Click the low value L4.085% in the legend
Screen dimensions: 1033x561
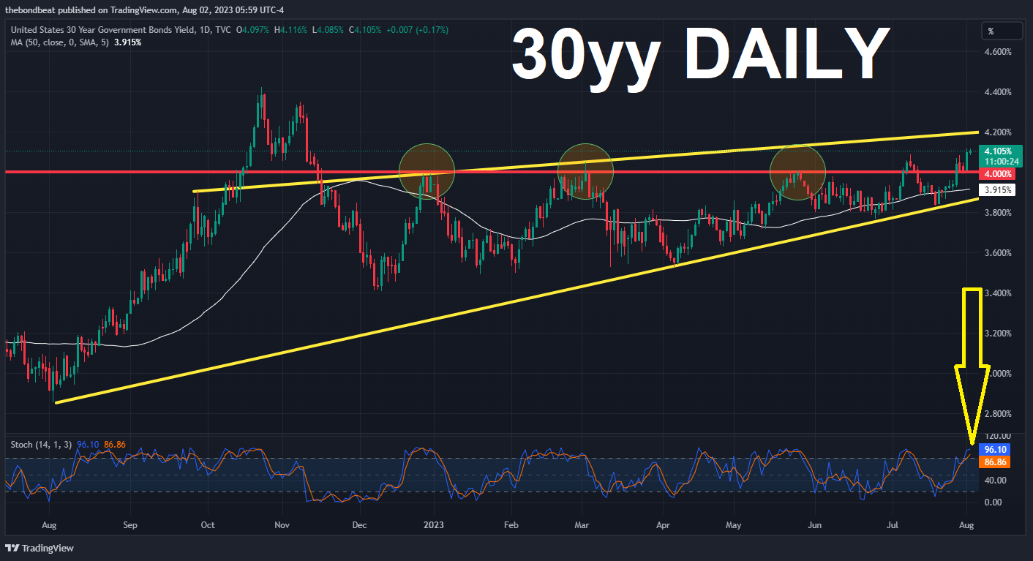pyautogui.click(x=329, y=30)
